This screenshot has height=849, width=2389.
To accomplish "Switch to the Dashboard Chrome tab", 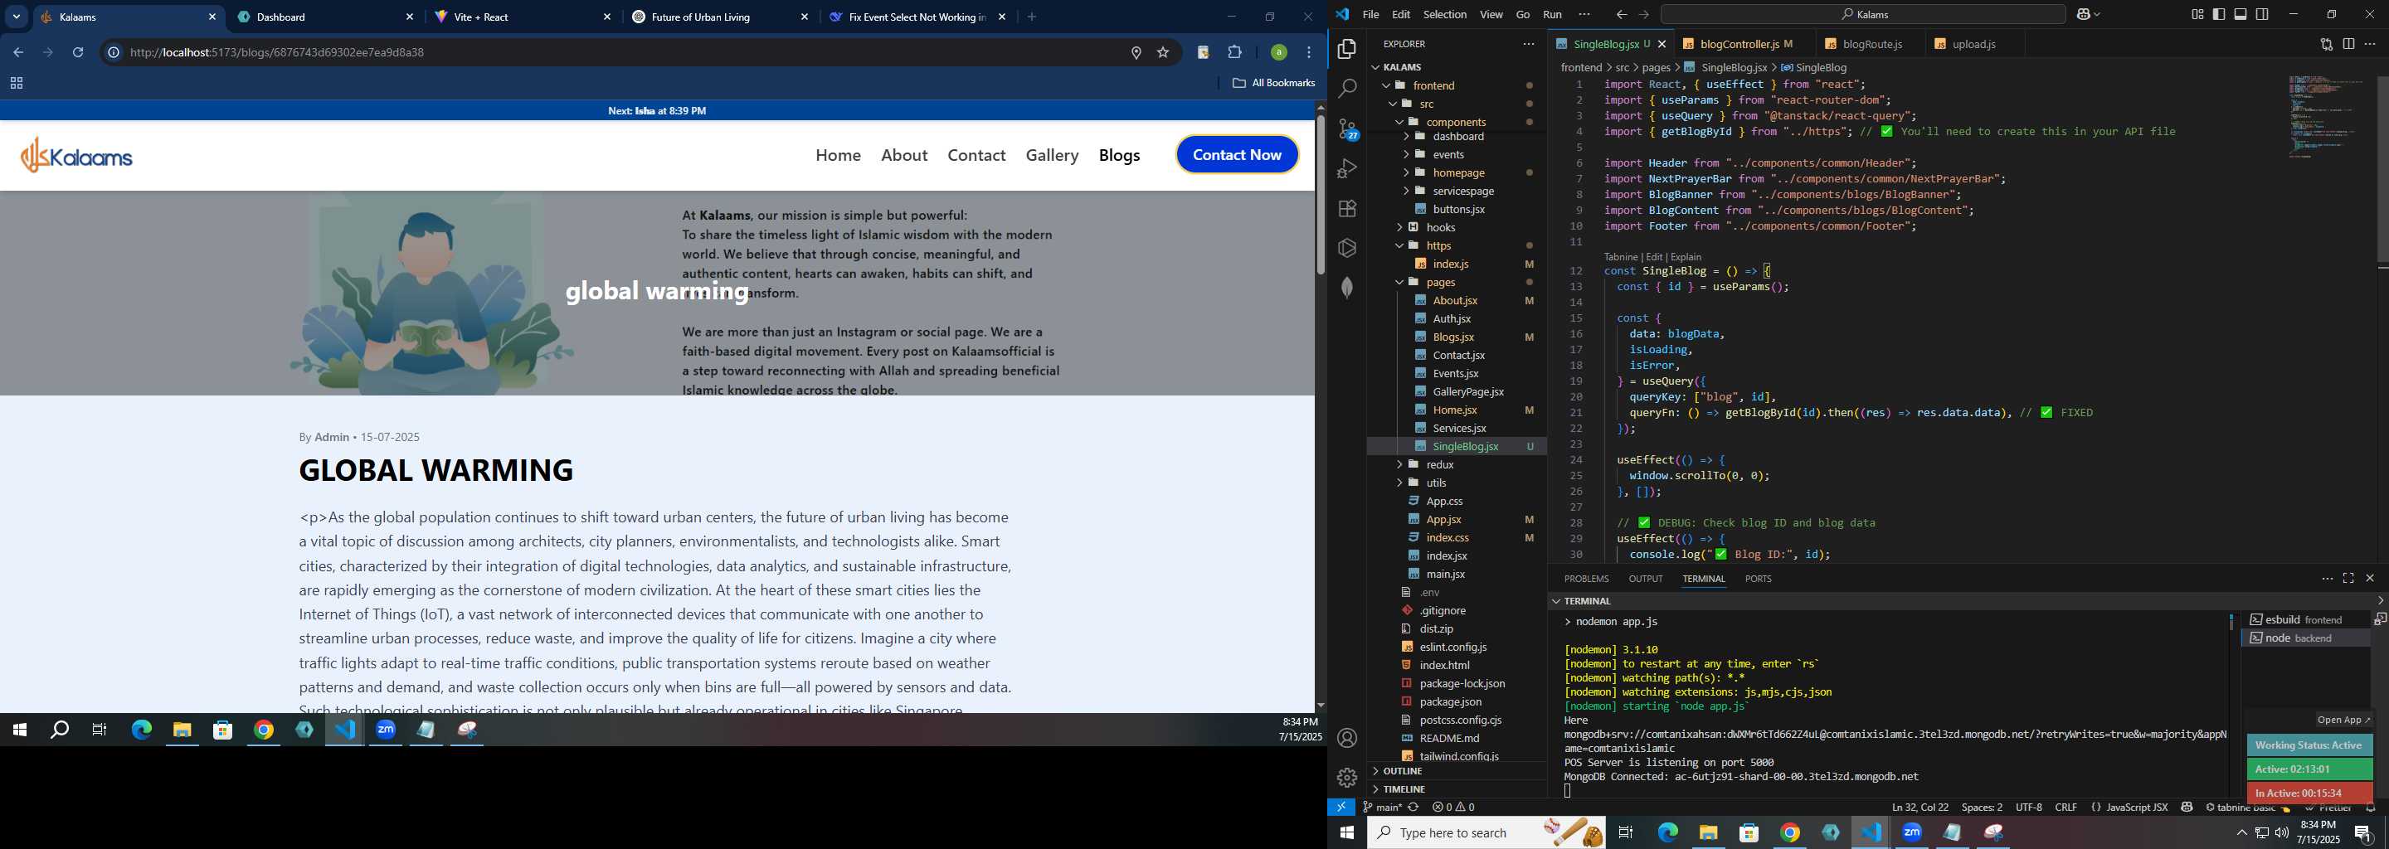I will tap(325, 17).
